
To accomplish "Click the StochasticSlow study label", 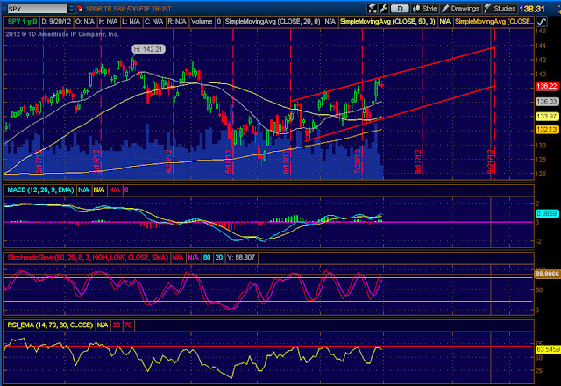I will (88, 257).
